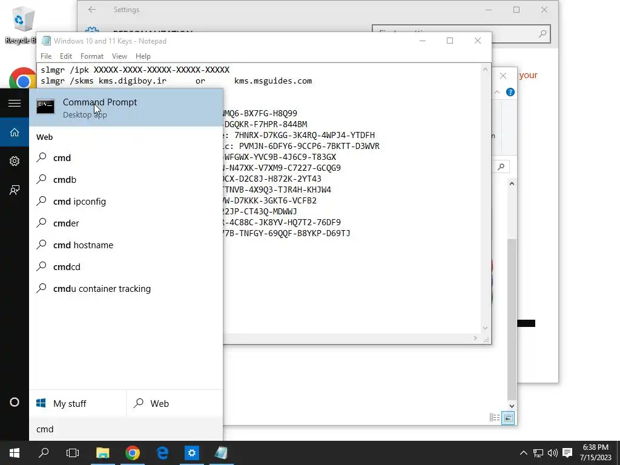The width and height of the screenshot is (620, 465).
Task: Click Notepad vertical scrollbar up arrow
Action: pyautogui.click(x=485, y=70)
